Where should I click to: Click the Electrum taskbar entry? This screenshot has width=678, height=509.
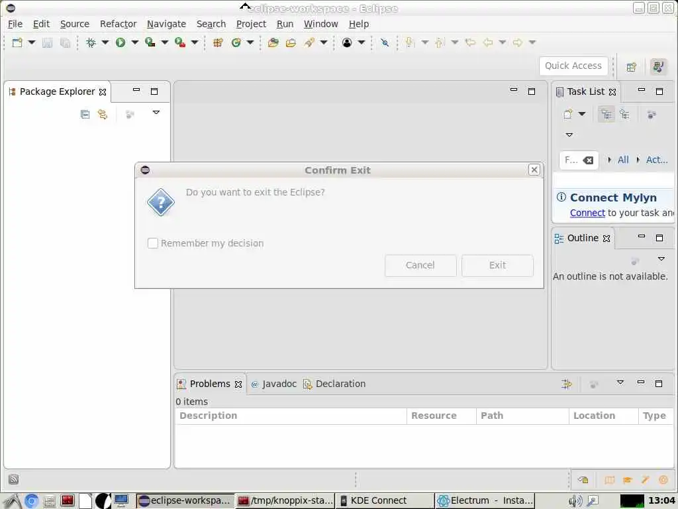485,501
